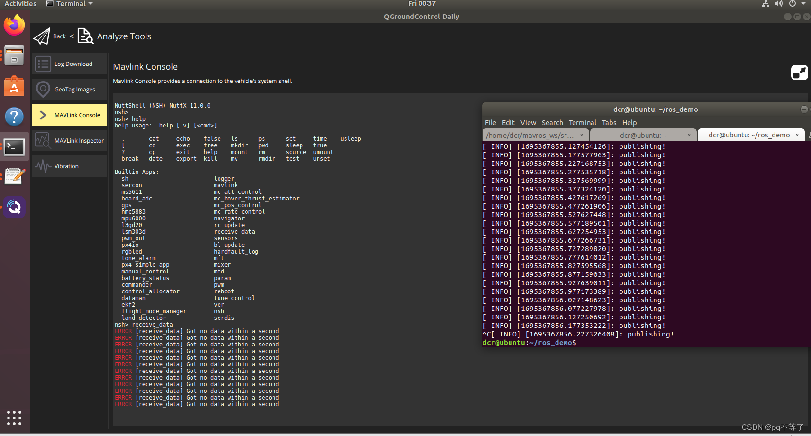Open Search menu in terminal window
The height and width of the screenshot is (436, 811).
pos(552,123)
